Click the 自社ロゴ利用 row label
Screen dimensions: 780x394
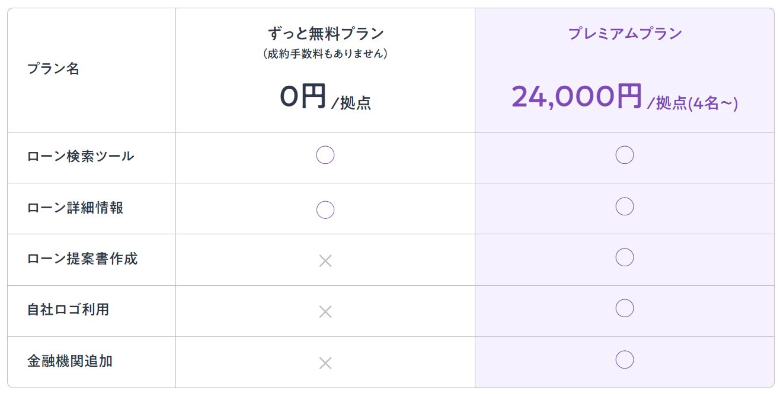68,310
